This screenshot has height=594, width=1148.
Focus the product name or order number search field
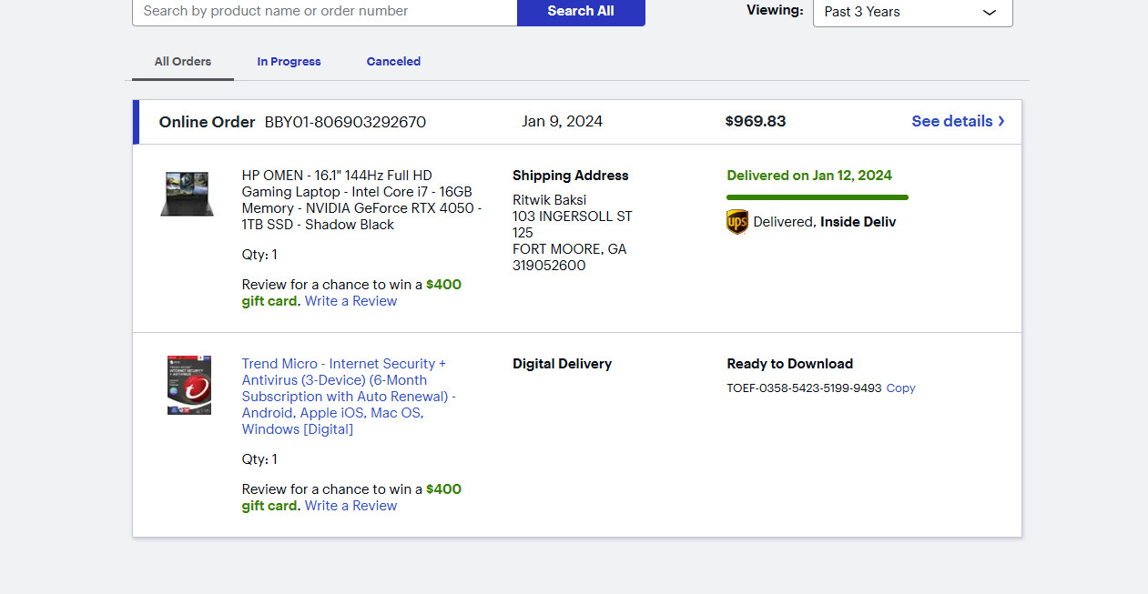pyautogui.click(x=325, y=11)
